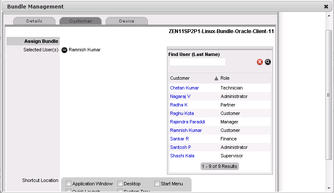Click the sort arrow beside Role
334x193 pixels.
pyautogui.click(x=216, y=78)
